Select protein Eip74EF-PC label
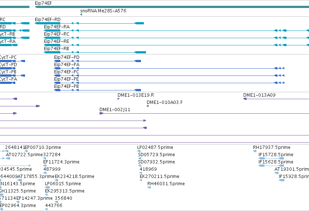Screen dimensions: 309x211 tap(66, 72)
